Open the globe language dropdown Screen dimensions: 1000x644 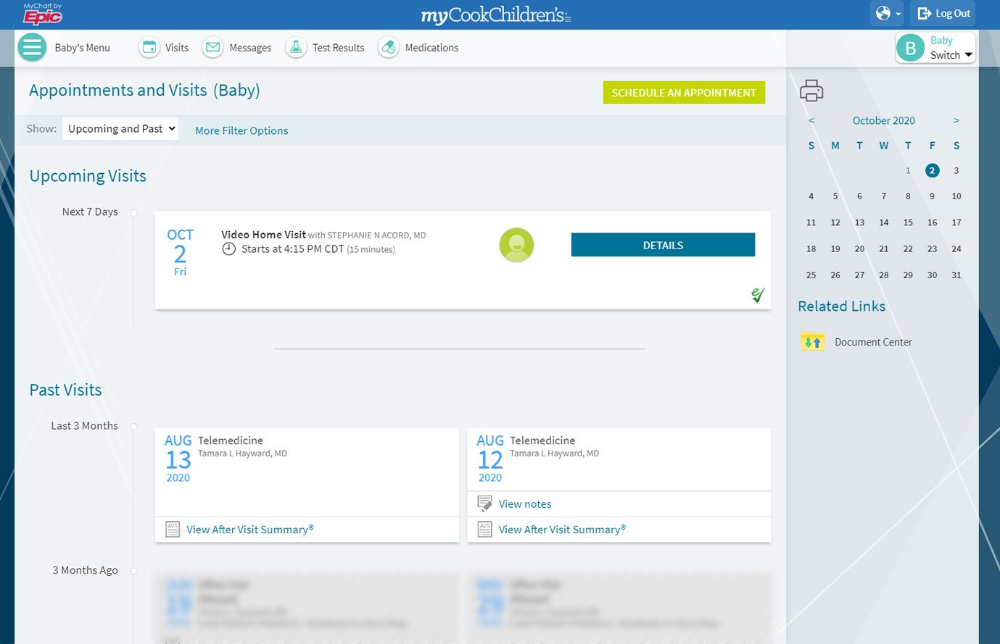pyautogui.click(x=888, y=14)
